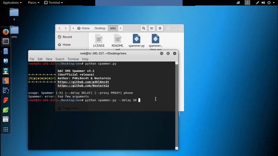The image size is (278, 156).
Task: Go to Desktop in the path bar
Action: tap(100, 28)
